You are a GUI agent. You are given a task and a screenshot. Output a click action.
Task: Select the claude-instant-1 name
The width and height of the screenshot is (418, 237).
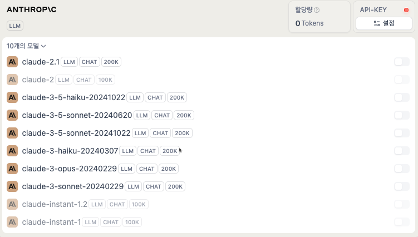51,222
